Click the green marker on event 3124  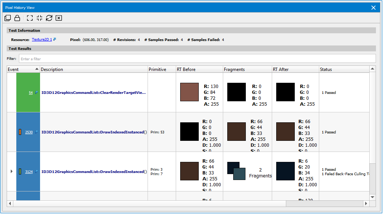pyautogui.click(x=20, y=171)
